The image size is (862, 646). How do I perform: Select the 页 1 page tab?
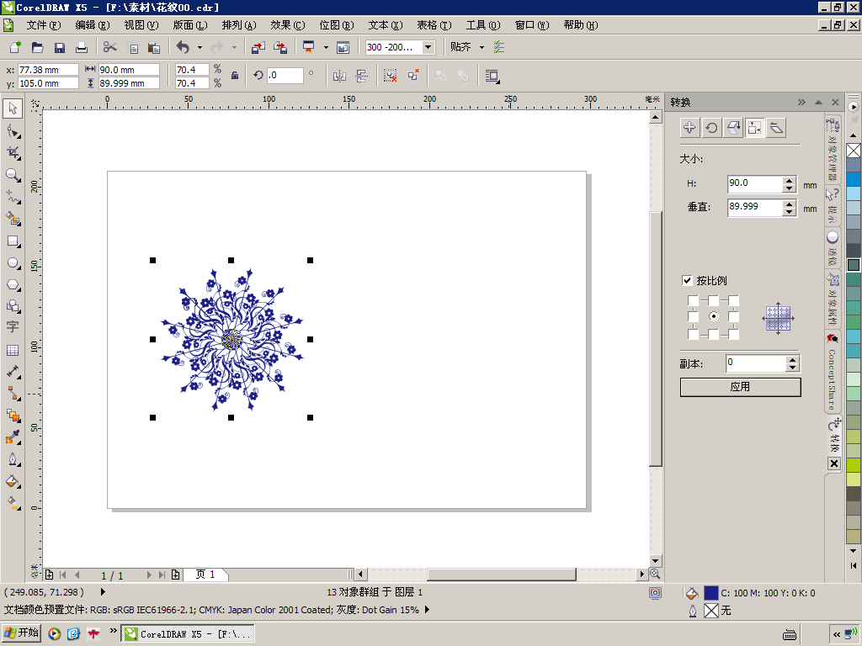pyautogui.click(x=205, y=575)
